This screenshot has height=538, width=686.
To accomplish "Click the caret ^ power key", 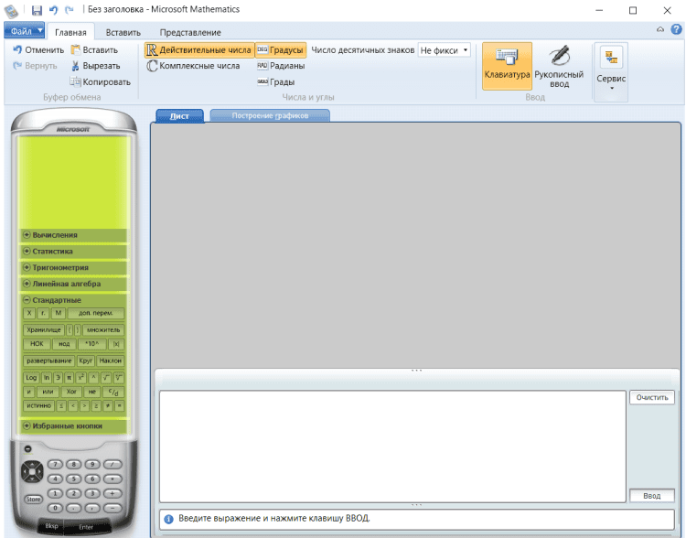I will (x=93, y=377).
